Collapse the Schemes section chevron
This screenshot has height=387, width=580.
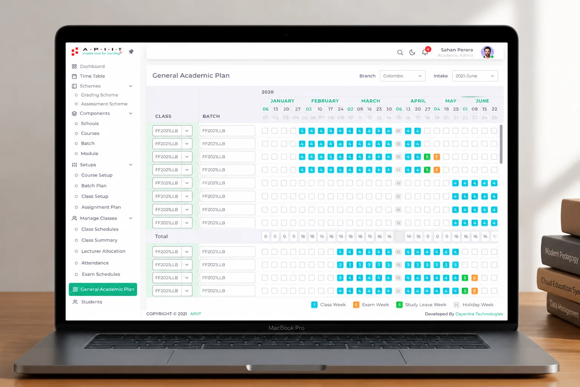point(131,86)
